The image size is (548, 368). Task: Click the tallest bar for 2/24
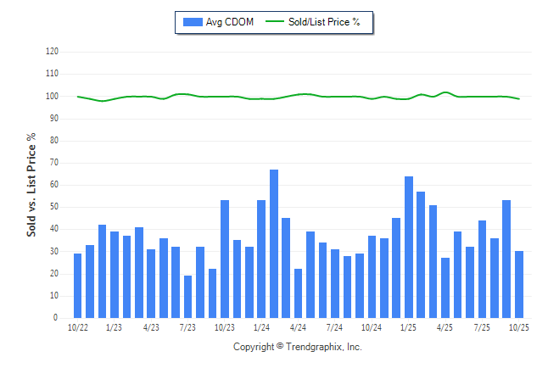coord(274,244)
